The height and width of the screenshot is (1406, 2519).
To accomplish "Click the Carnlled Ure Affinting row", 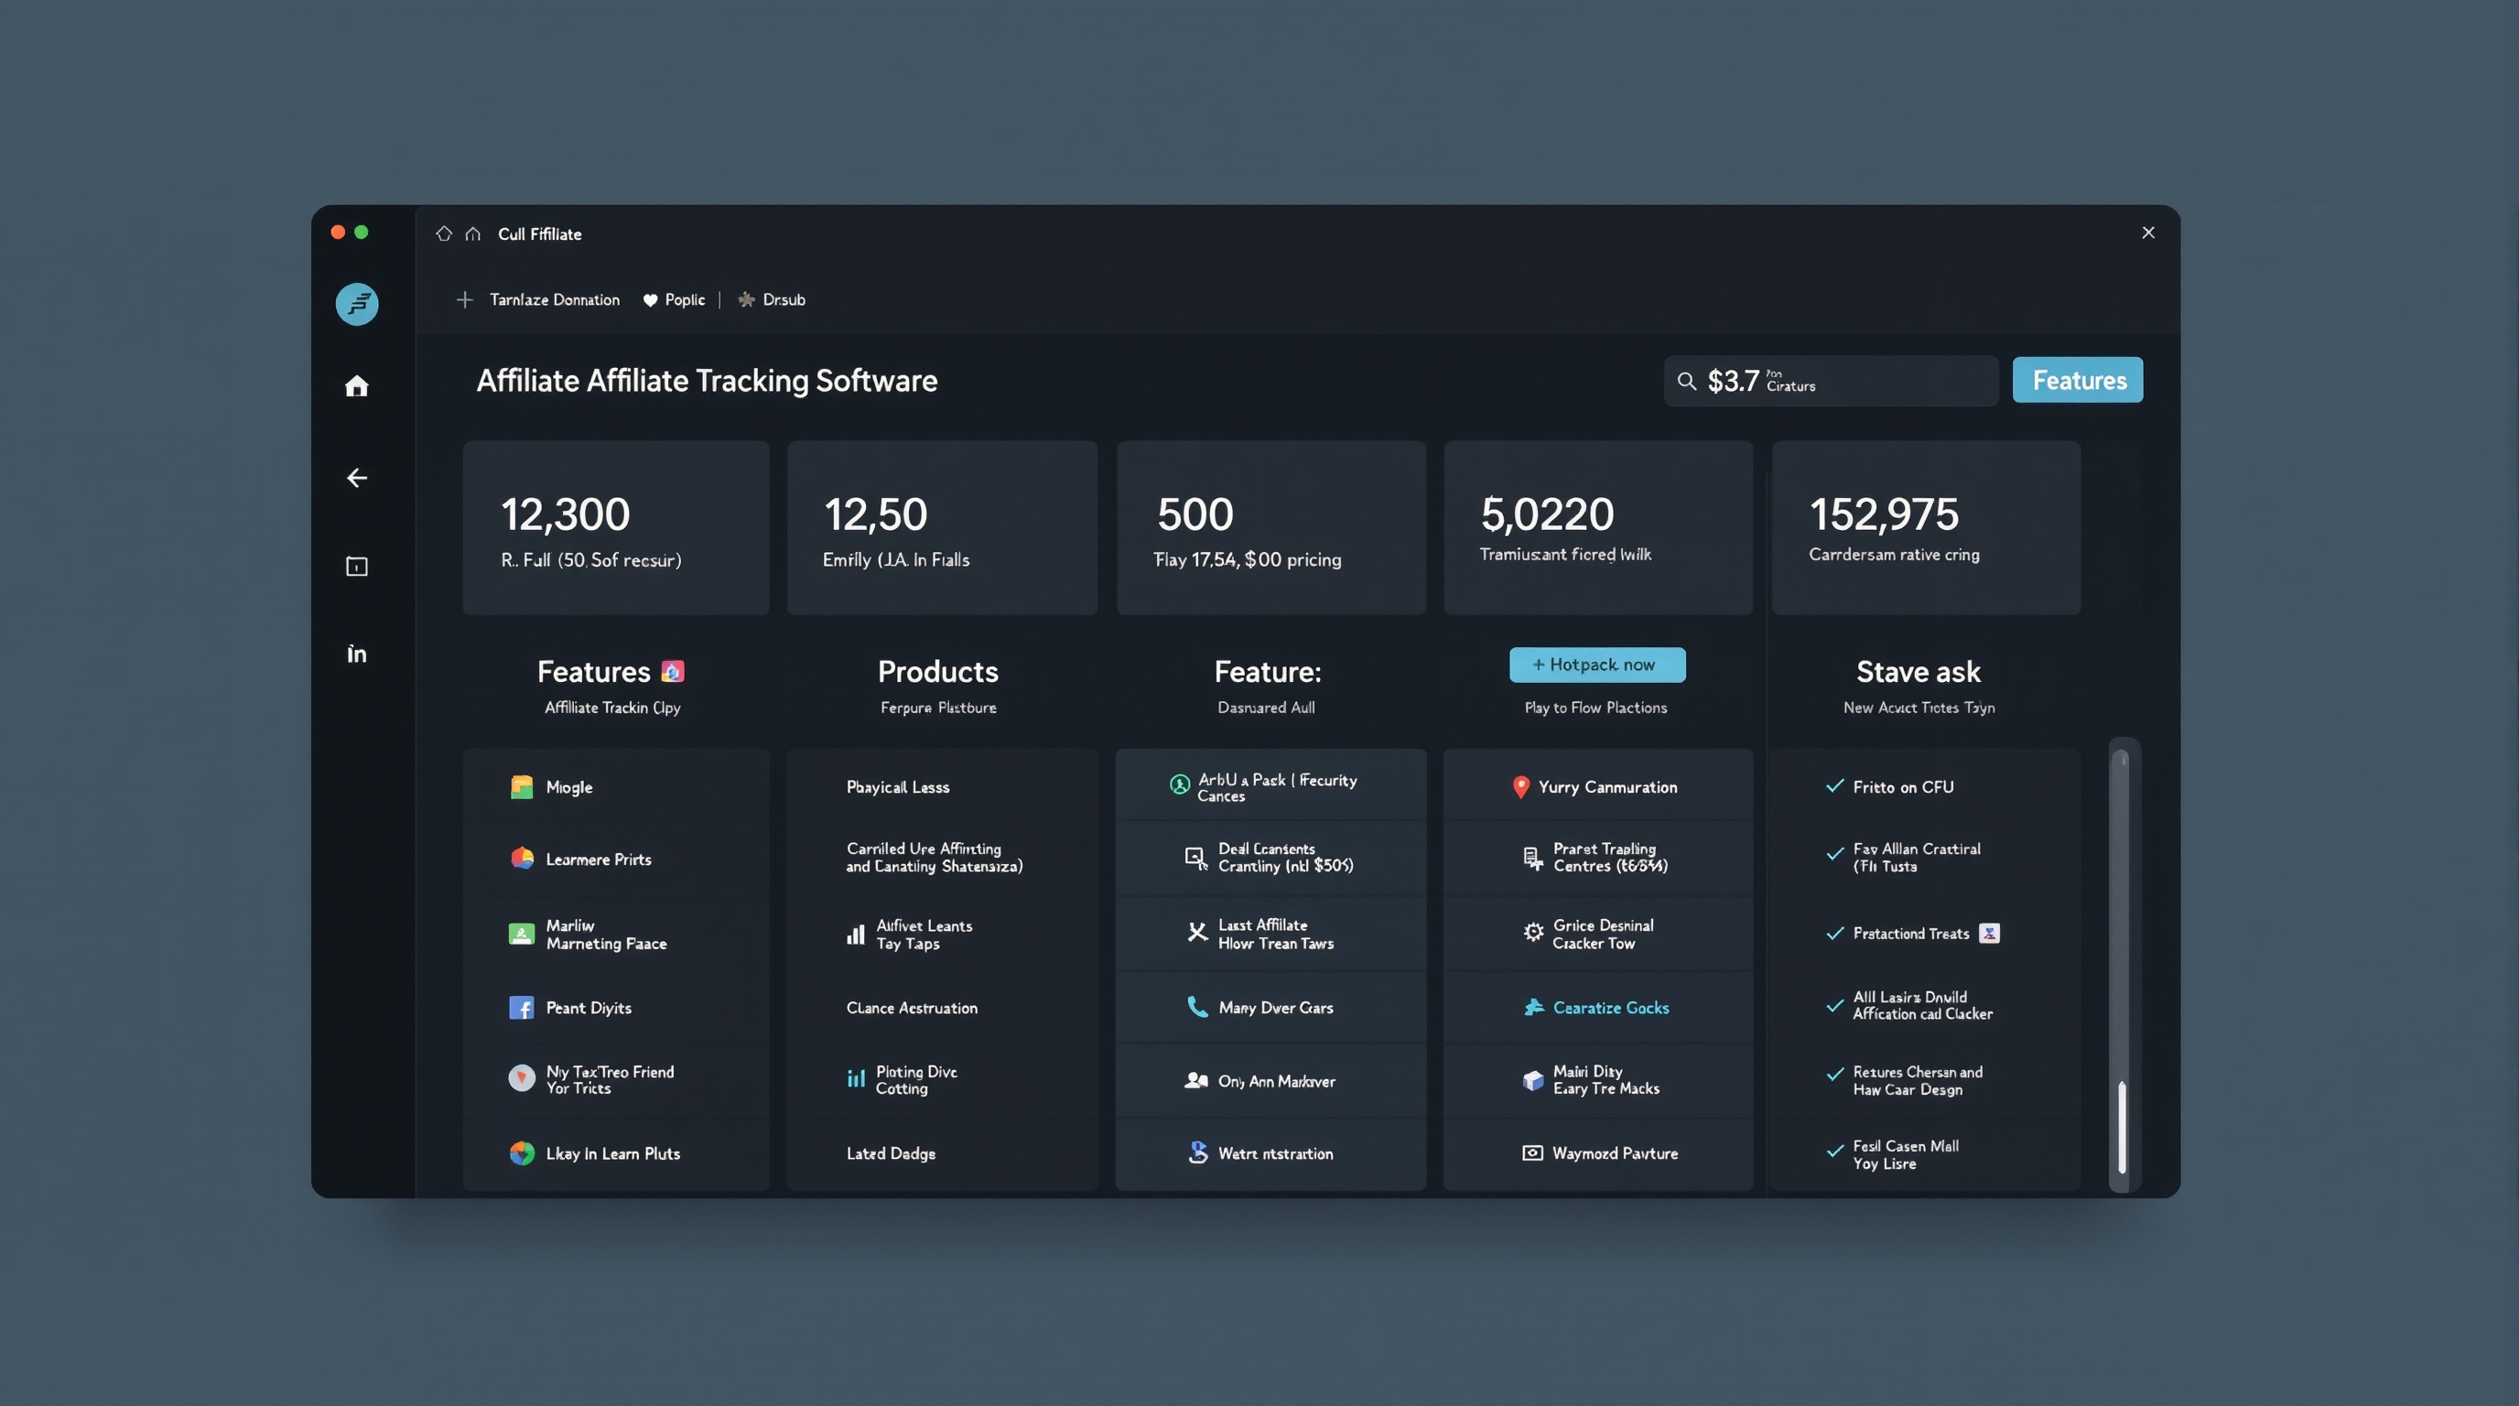I will 943,858.
